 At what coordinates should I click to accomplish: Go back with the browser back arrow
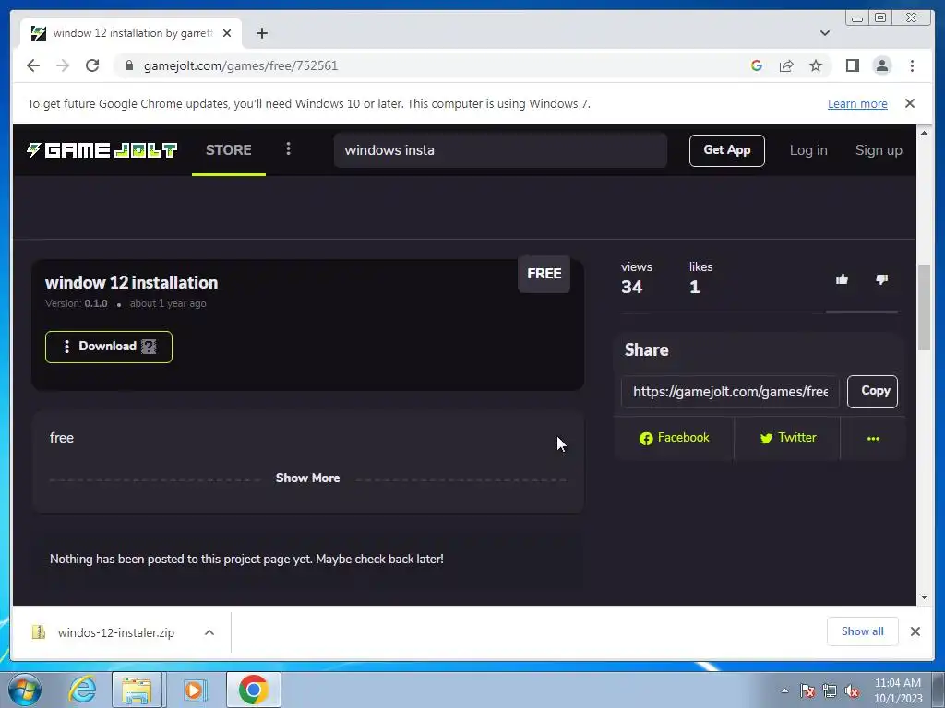tap(33, 65)
